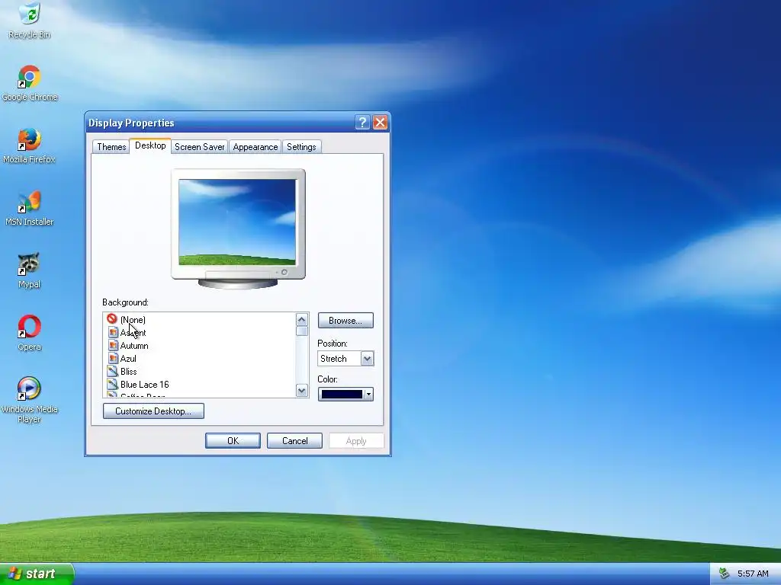Screen dimensions: 781x585
Task: Click the Azul background image icon
Action: tap(113, 358)
